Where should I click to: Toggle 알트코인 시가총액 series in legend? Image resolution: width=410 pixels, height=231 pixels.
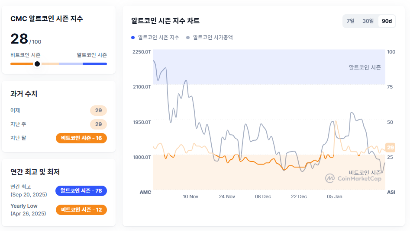(213, 38)
